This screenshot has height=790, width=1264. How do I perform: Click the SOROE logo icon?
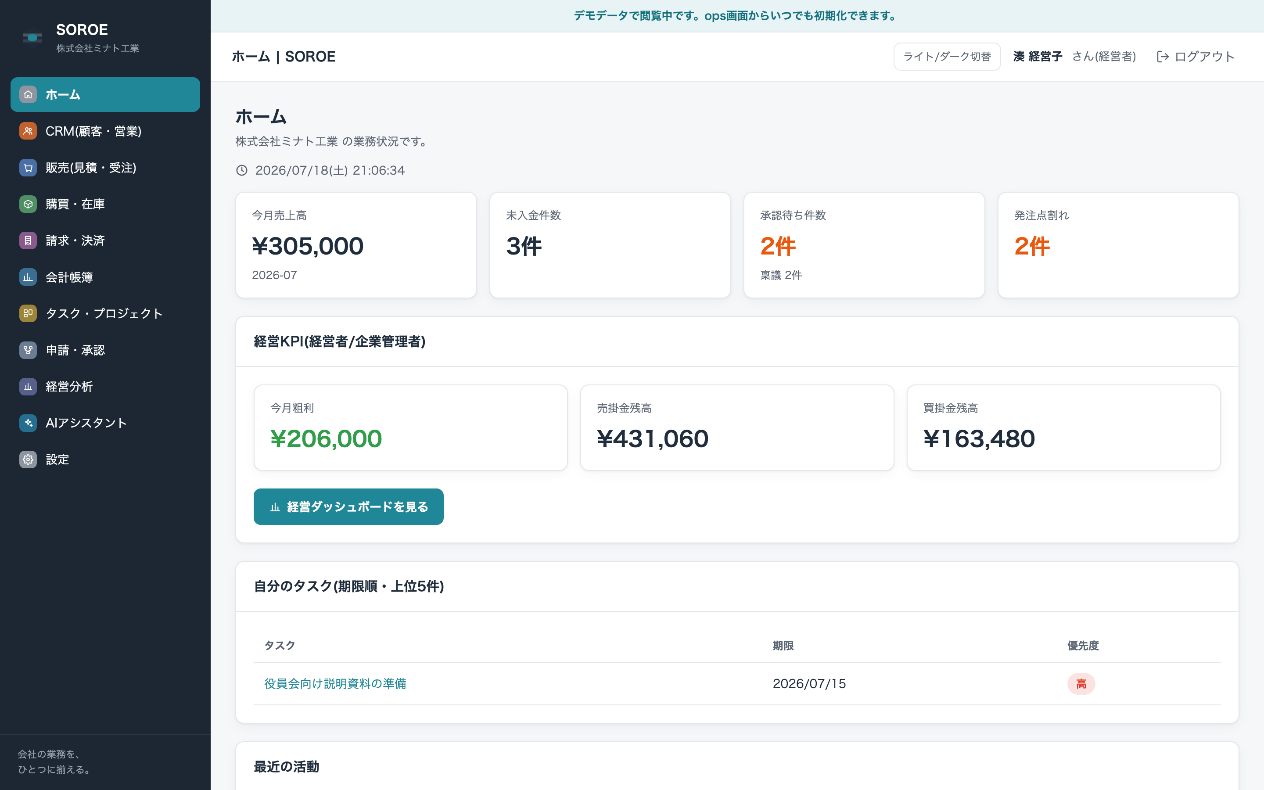(32, 38)
